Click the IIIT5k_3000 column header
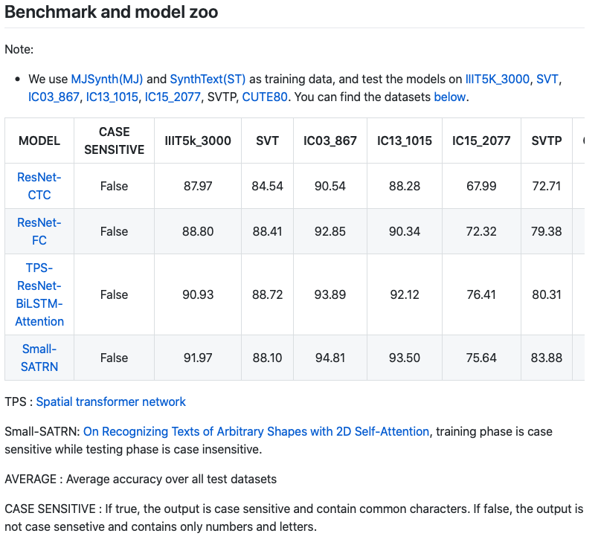This screenshot has width=601, height=542. (x=198, y=141)
